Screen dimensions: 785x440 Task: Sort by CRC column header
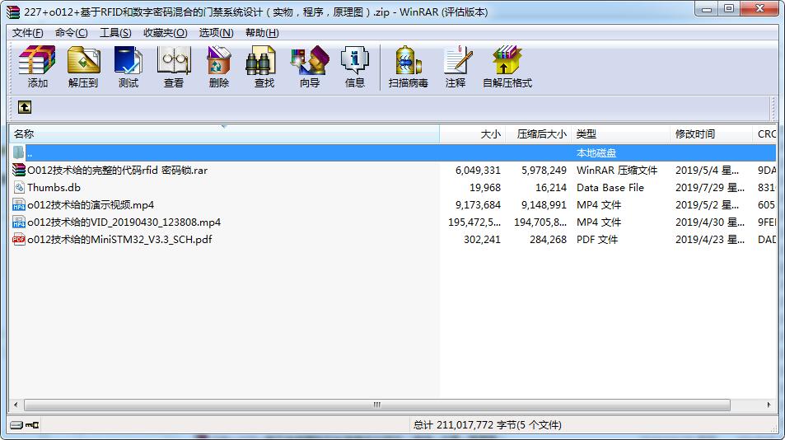(x=764, y=134)
